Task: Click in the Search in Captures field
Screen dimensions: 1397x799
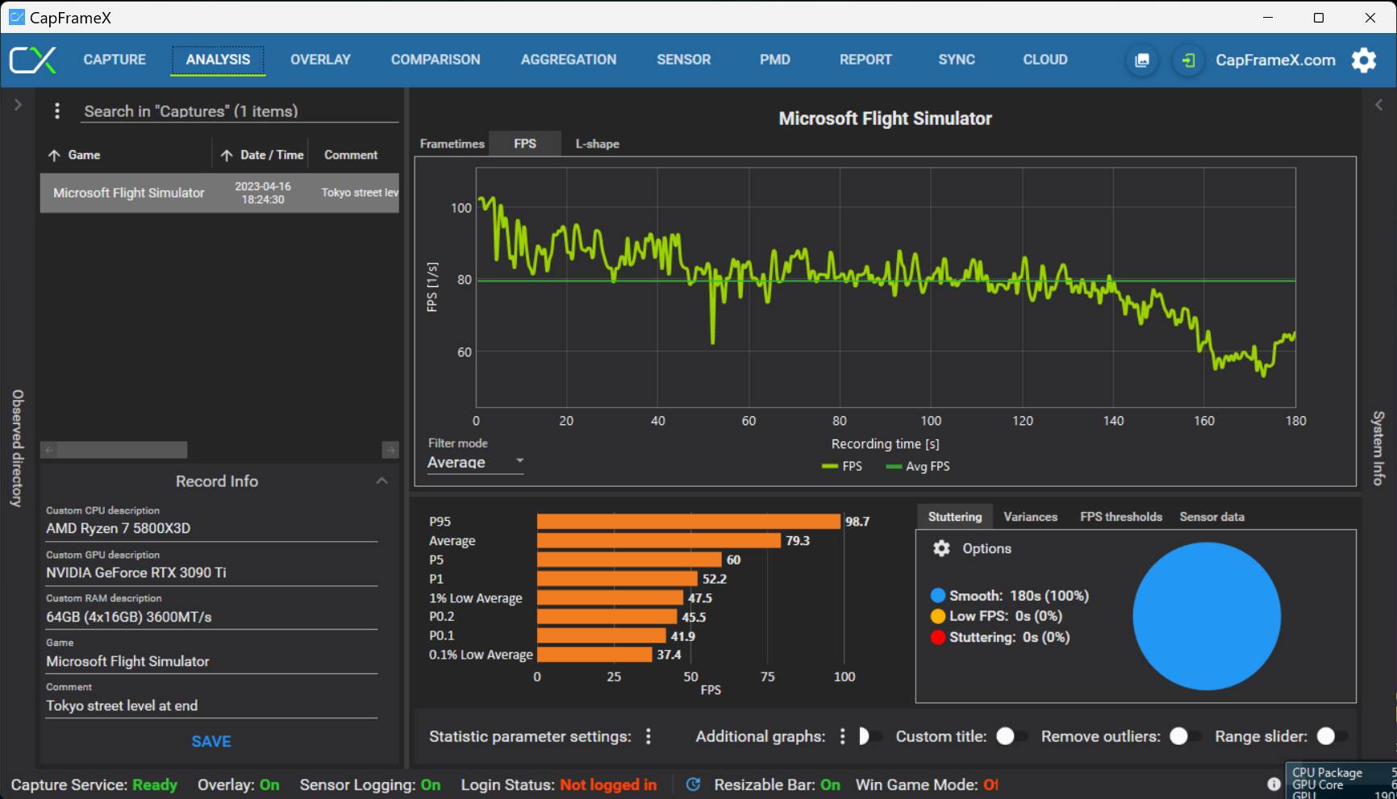Action: pyautogui.click(x=240, y=111)
